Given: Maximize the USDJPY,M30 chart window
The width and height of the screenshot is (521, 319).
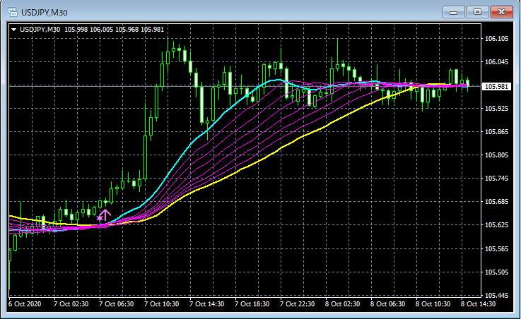Looking at the screenshot, I should (477, 12).
